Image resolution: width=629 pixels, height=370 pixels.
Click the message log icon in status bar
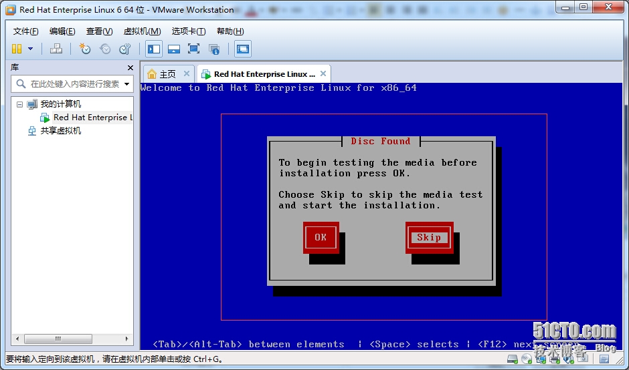point(604,359)
